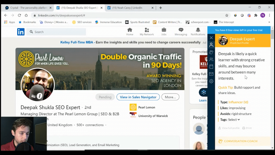Open Chrome profile avatar N
Screen dimensions: 275x155
[262, 15]
